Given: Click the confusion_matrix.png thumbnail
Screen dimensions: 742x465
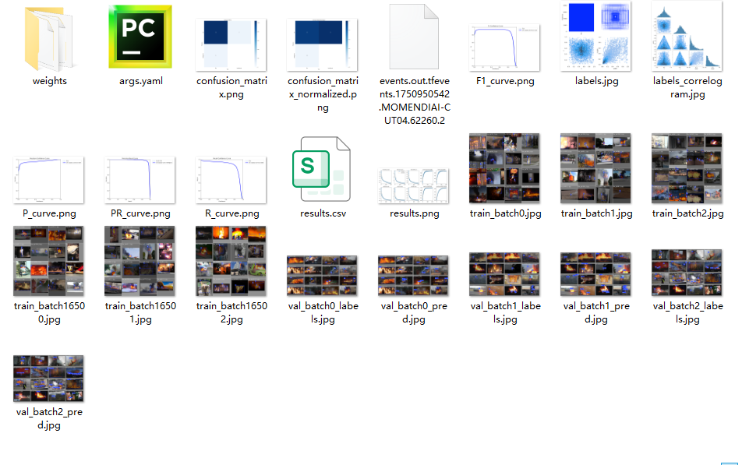Looking at the screenshot, I should tap(231, 45).
